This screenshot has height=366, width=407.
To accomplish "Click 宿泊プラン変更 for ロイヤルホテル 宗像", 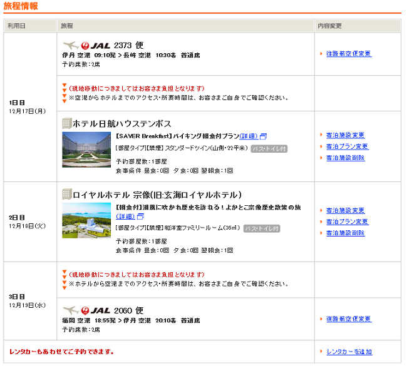I will click(x=347, y=221).
